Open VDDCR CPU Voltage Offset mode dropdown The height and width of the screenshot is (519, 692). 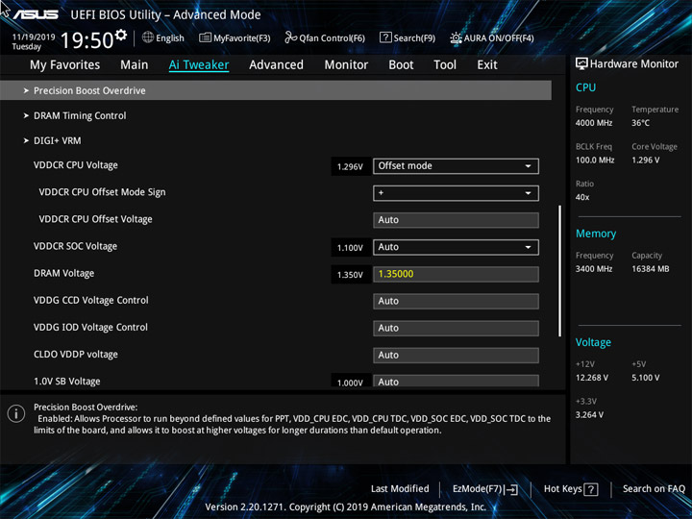(456, 166)
